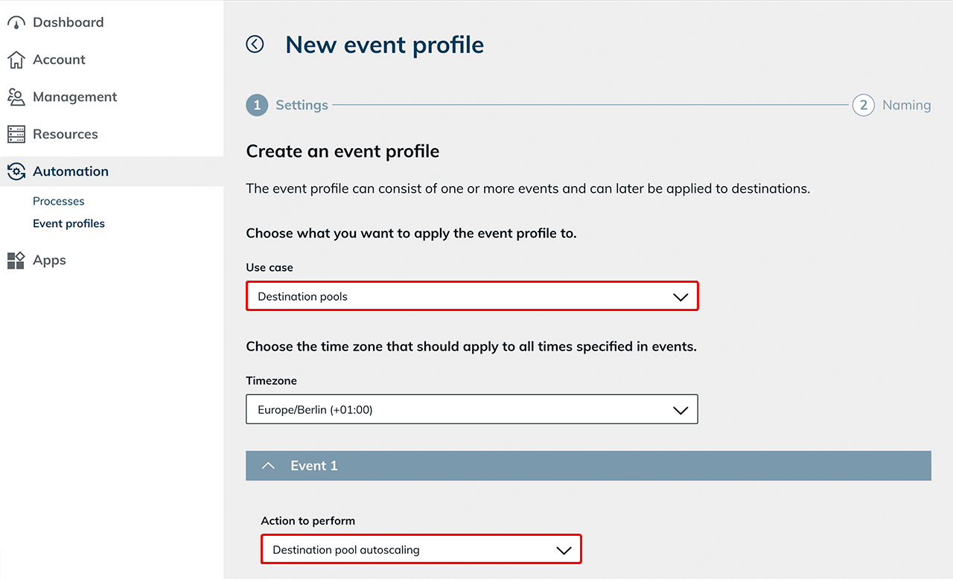
Task: Open the Use case dropdown
Action: coord(472,296)
